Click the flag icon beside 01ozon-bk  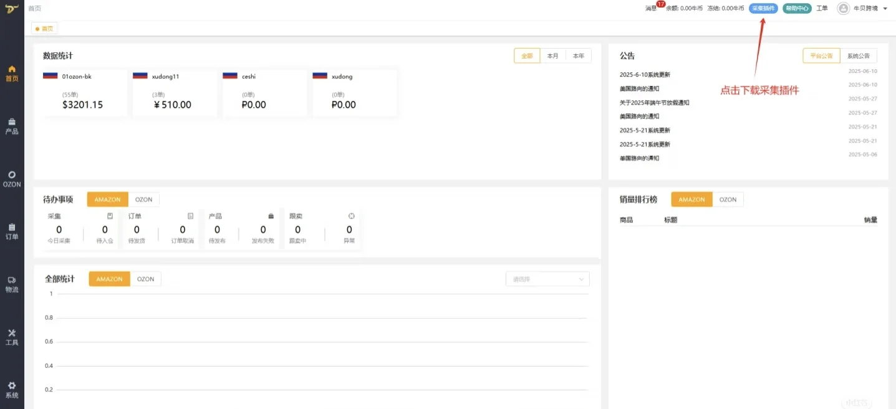[51, 75]
